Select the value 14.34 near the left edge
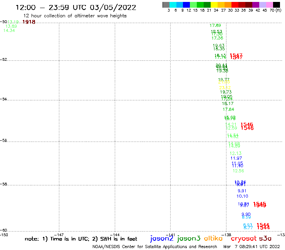 tap(9, 31)
